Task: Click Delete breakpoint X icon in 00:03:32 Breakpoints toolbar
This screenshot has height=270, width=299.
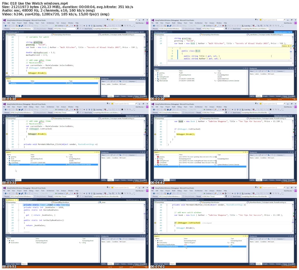Action: tap(108, 155)
